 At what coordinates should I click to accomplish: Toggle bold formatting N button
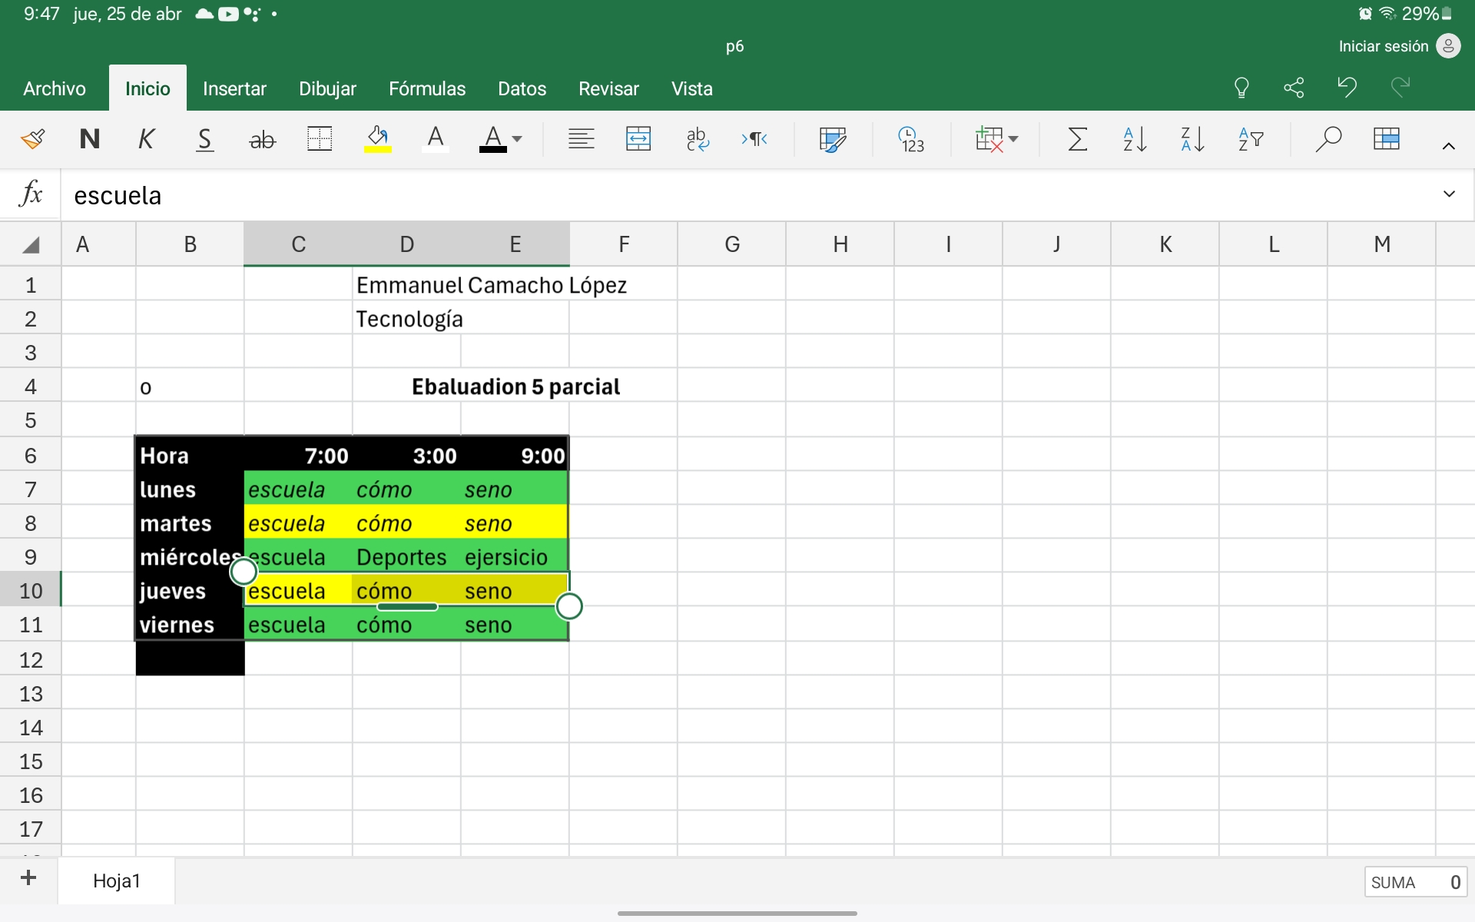point(90,139)
